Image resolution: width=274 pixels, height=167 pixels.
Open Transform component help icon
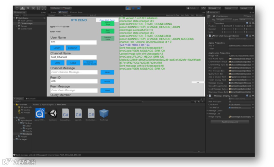point(247,23)
